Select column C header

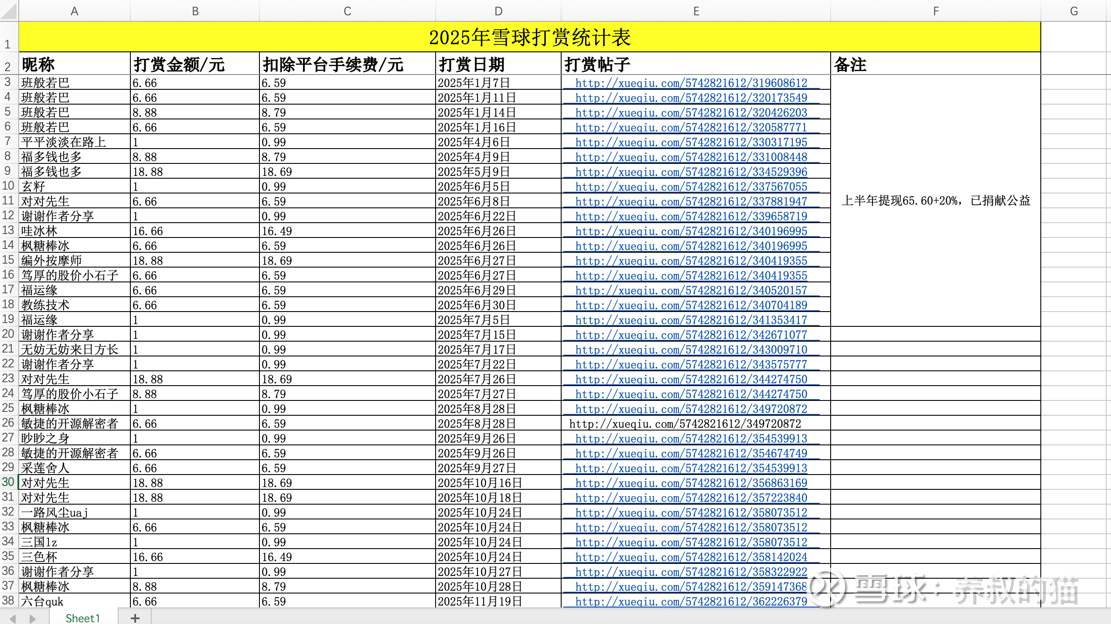click(x=347, y=11)
